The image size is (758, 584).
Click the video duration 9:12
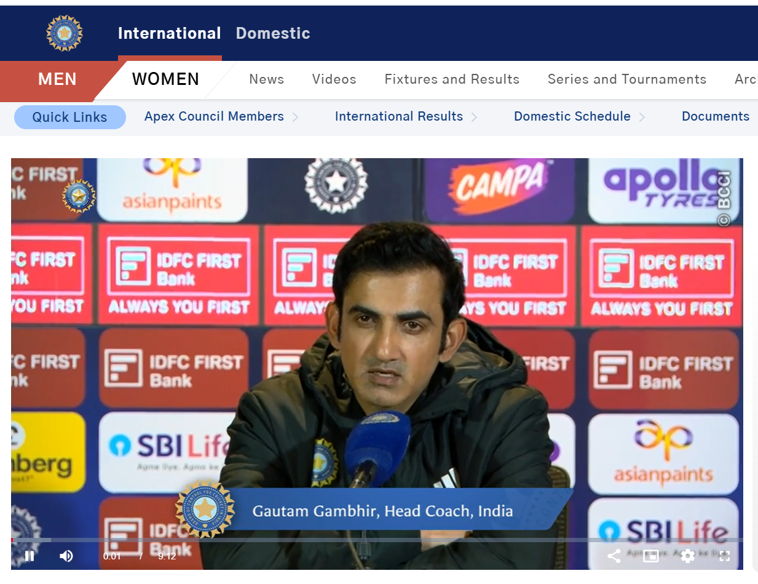(167, 556)
